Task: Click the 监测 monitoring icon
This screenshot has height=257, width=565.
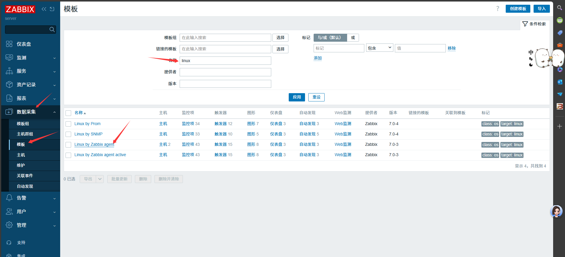Action: pos(9,57)
